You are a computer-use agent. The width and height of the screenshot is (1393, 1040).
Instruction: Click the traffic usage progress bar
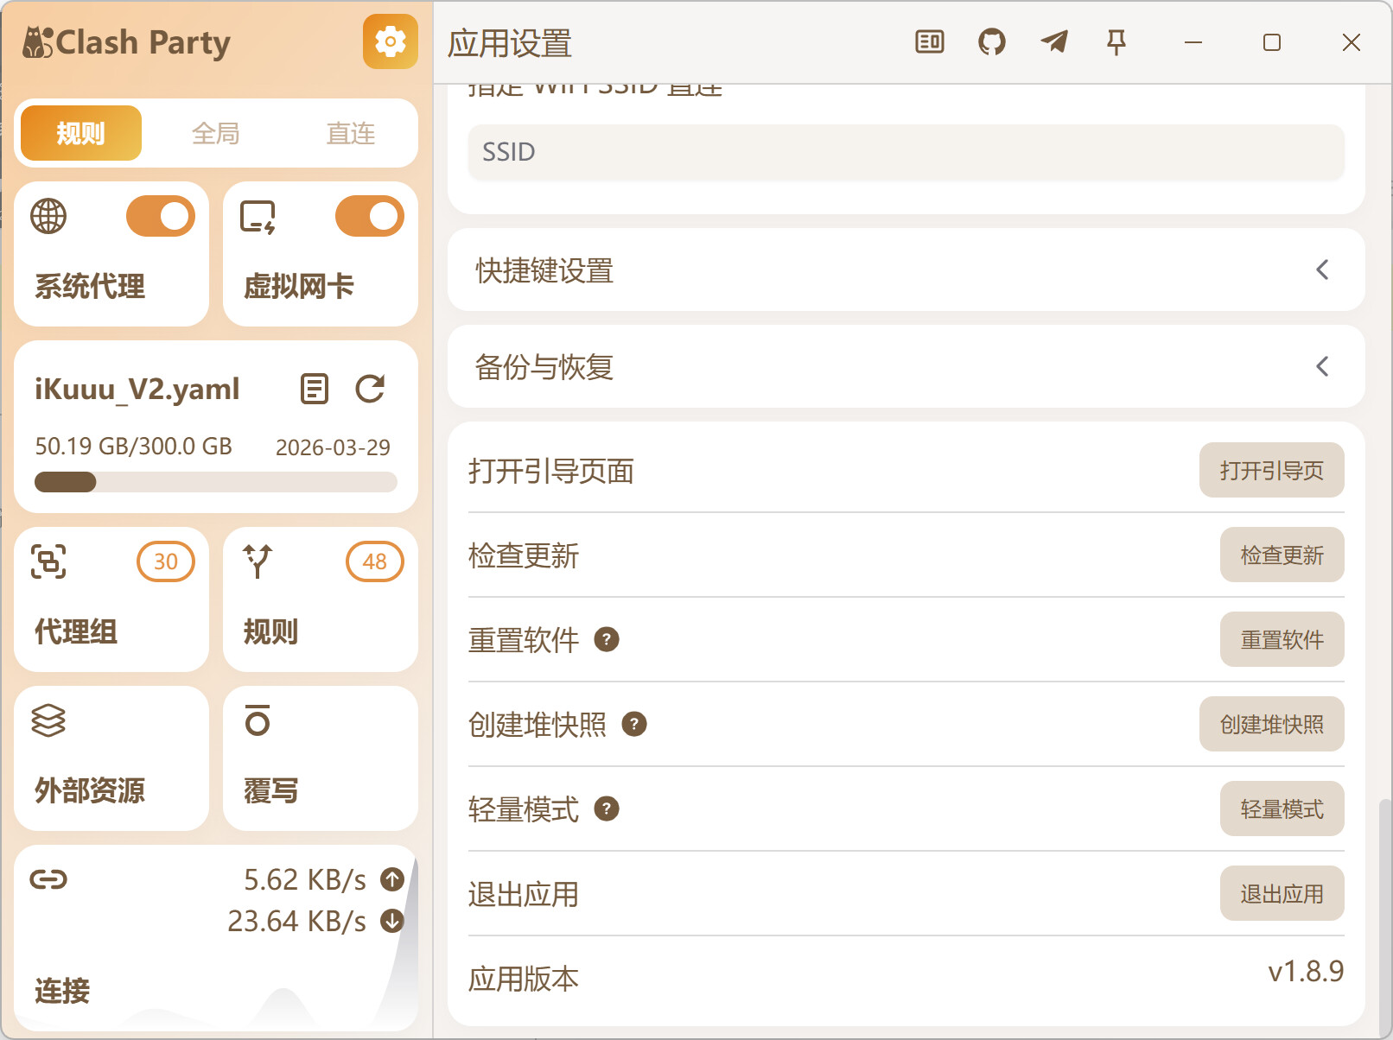pyautogui.click(x=216, y=482)
